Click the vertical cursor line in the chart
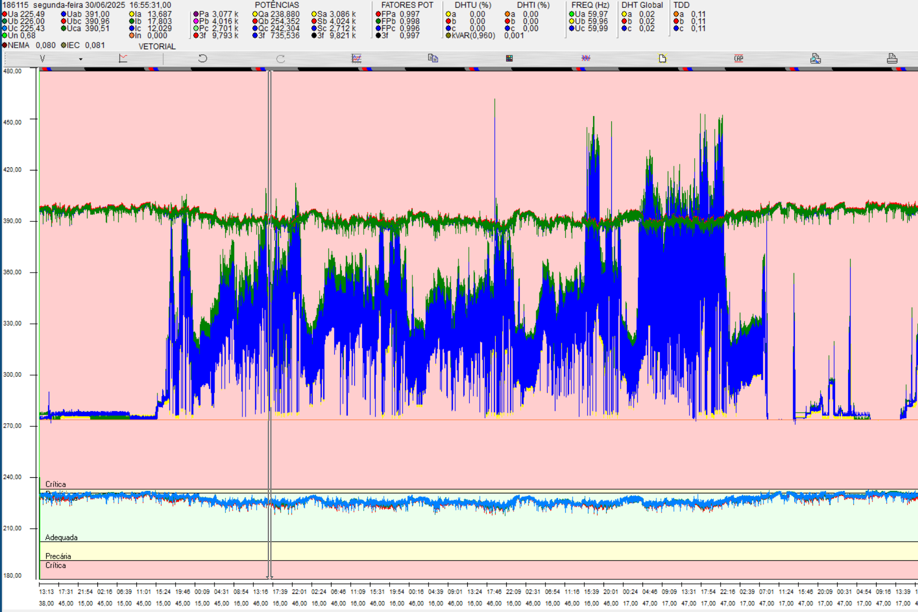The height and width of the screenshot is (612, 918). click(269, 311)
